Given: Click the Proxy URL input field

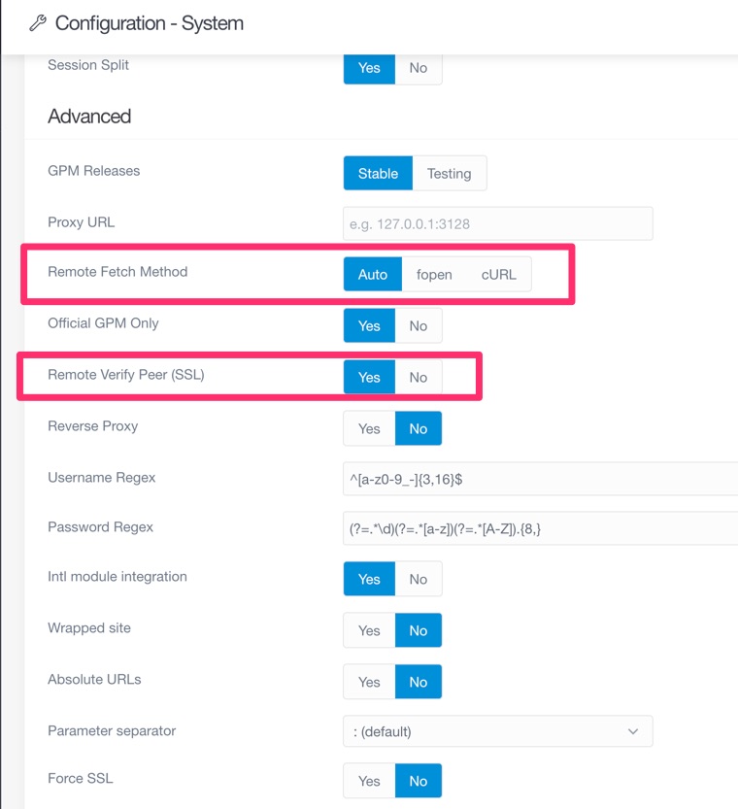Looking at the screenshot, I should click(x=497, y=222).
